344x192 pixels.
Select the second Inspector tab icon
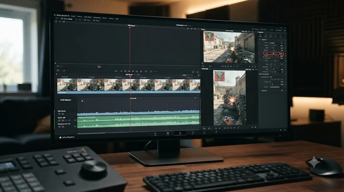click(266, 36)
